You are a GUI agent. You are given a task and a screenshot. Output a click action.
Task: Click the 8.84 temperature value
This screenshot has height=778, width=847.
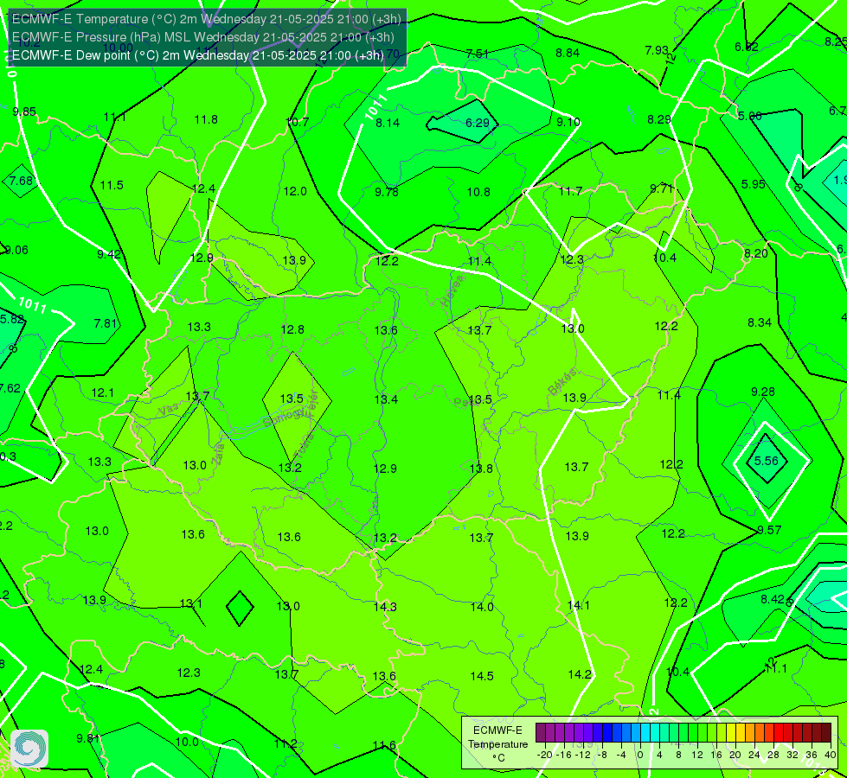(568, 53)
